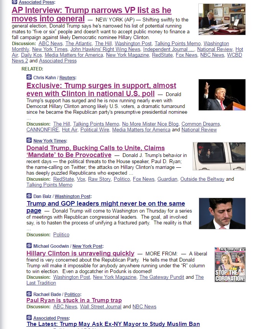
Task: Open 'Donald Trump, Bucking Calls to Unite' headline
Action: 96,151
